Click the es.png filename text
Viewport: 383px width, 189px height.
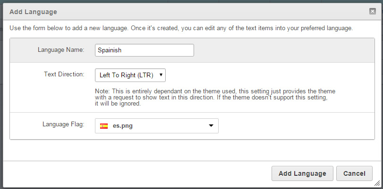pyautogui.click(x=122, y=126)
